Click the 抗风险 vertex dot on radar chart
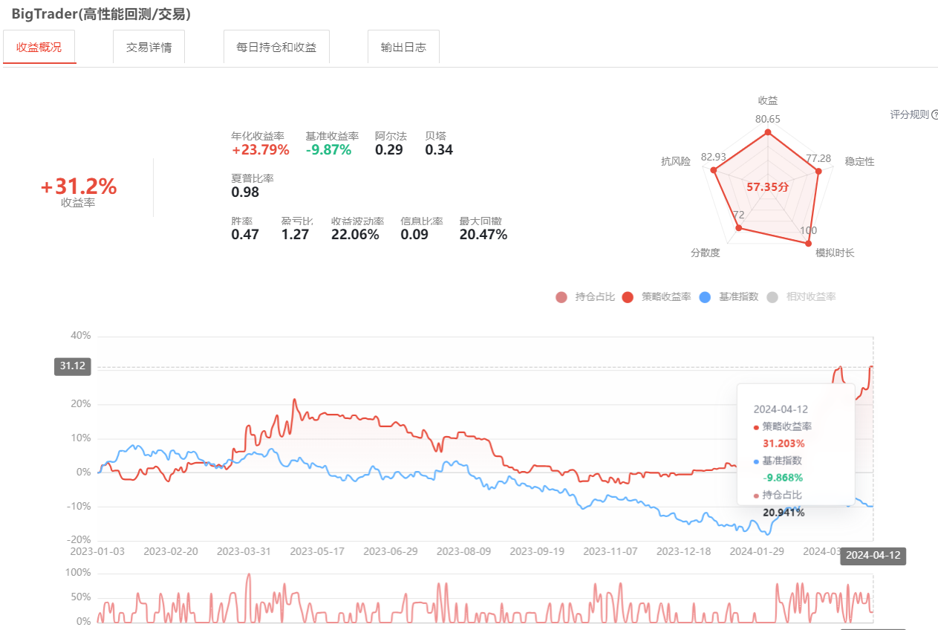Image resolution: width=938 pixels, height=630 pixels. (714, 171)
